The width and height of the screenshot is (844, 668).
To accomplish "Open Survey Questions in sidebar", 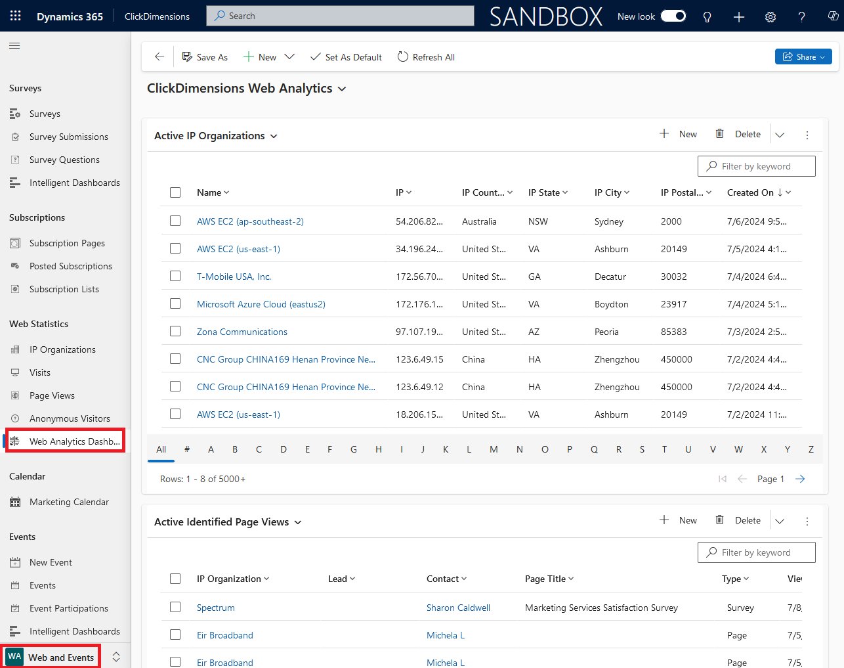I will pos(66,160).
